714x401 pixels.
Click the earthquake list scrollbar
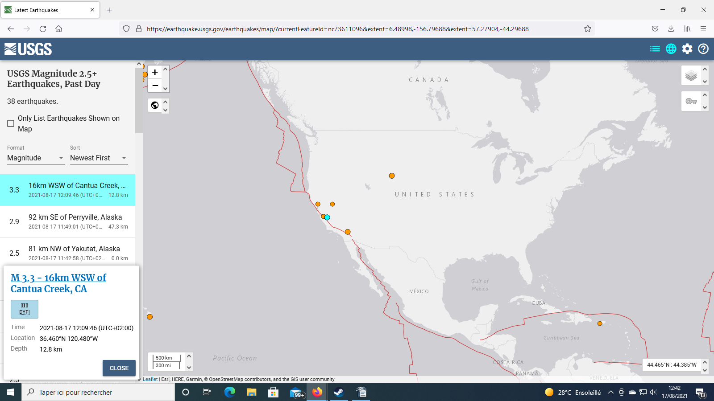coord(139,100)
